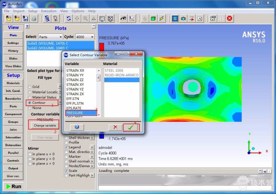Click the Print toolbar icon

[34, 19]
